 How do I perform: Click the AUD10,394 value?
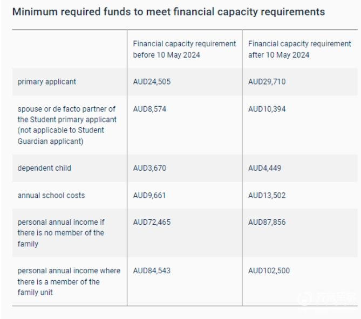[x=267, y=109]
